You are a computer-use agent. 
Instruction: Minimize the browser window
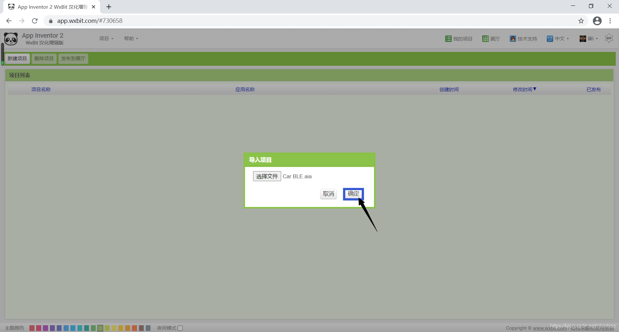[x=573, y=6]
